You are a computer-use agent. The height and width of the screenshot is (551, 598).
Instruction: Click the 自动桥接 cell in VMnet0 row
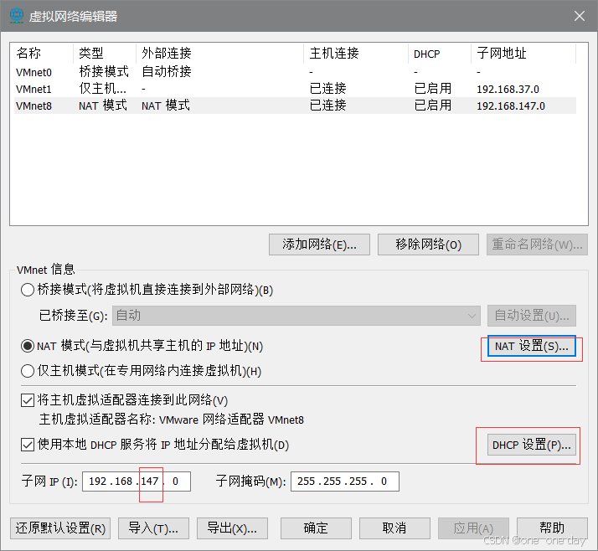167,72
